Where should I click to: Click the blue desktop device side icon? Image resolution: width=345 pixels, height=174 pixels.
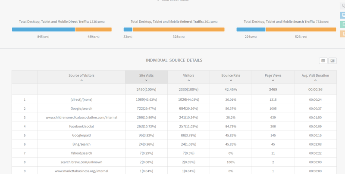pos(342,16)
